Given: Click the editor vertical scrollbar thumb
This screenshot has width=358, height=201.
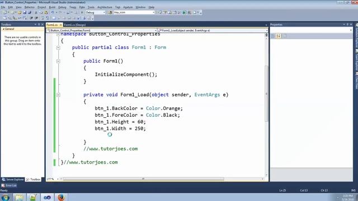Looking at the screenshot, I should (266, 93).
